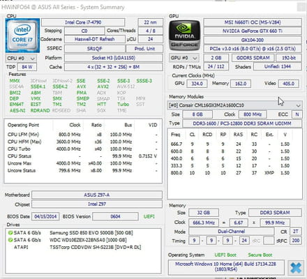Click the 22 nm process field
This screenshot has width=307, height=279.
pos(150,22)
